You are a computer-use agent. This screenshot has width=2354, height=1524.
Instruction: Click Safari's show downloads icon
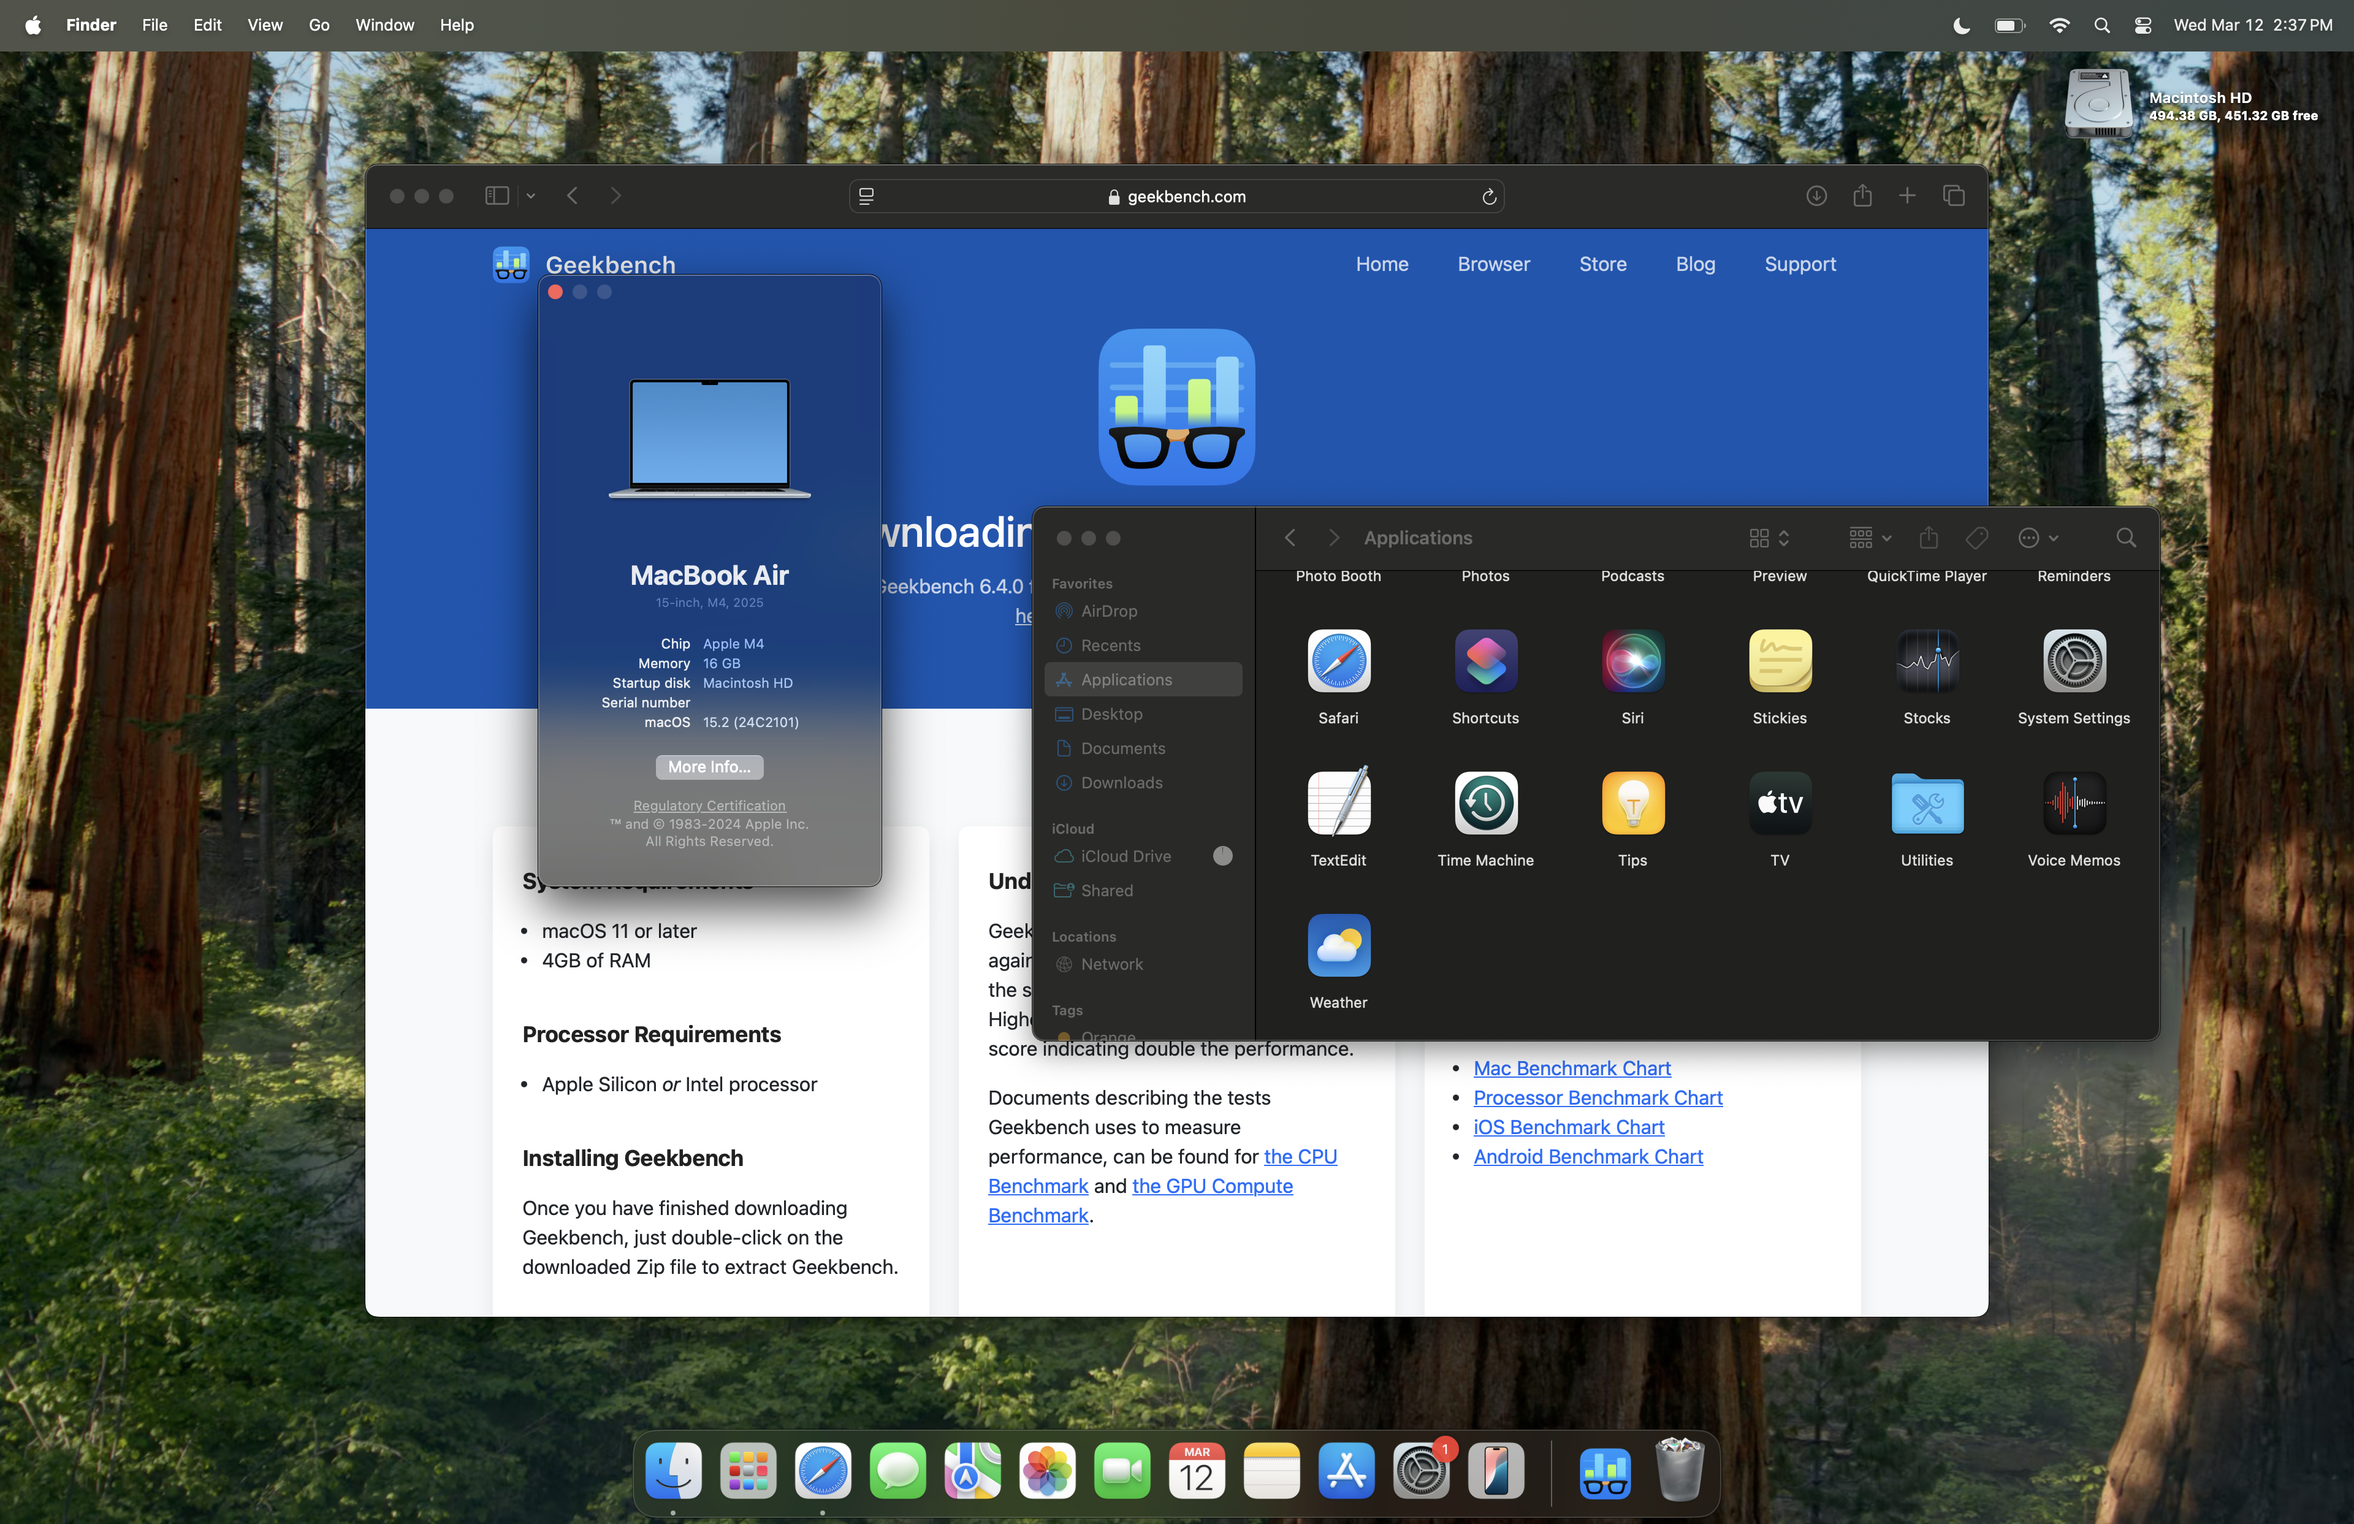coord(1816,196)
